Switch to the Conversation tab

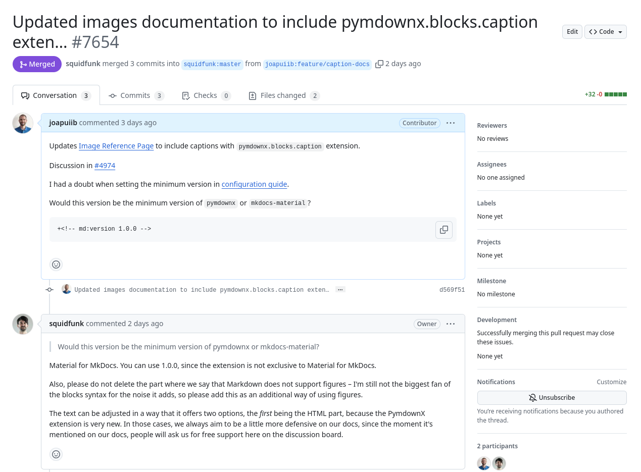pos(56,95)
